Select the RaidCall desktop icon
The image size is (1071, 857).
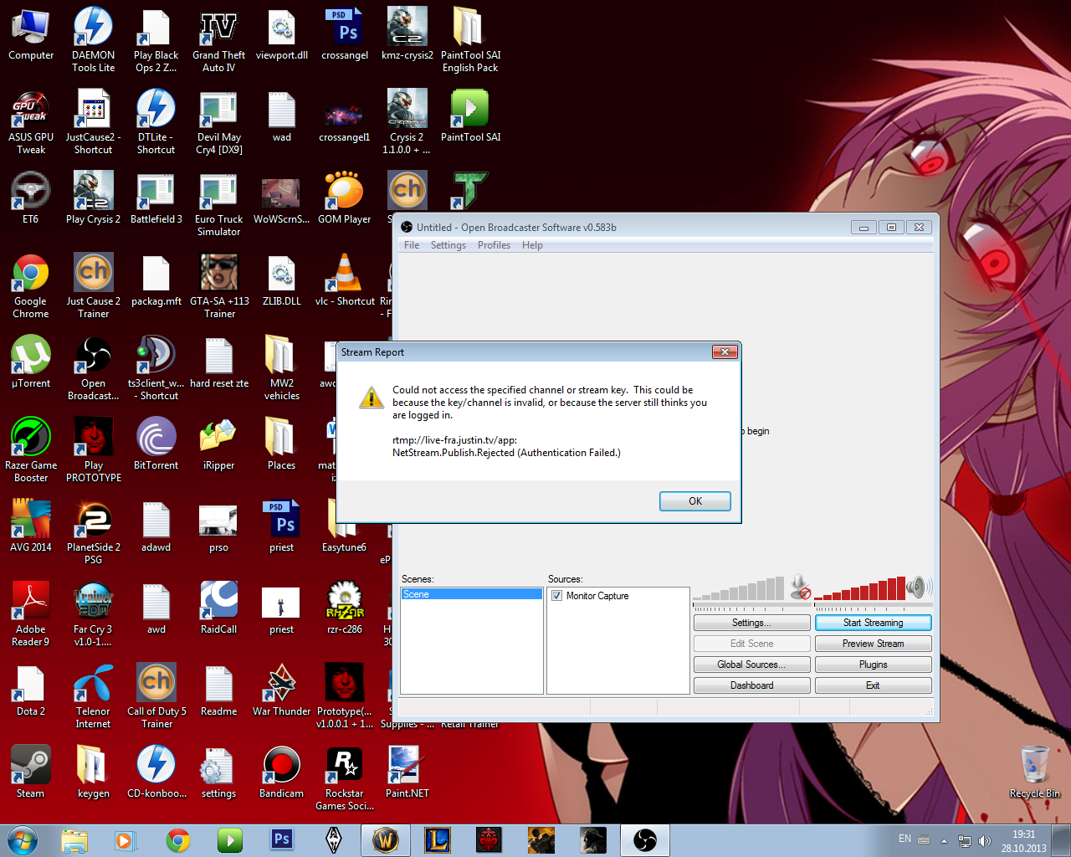[218, 608]
